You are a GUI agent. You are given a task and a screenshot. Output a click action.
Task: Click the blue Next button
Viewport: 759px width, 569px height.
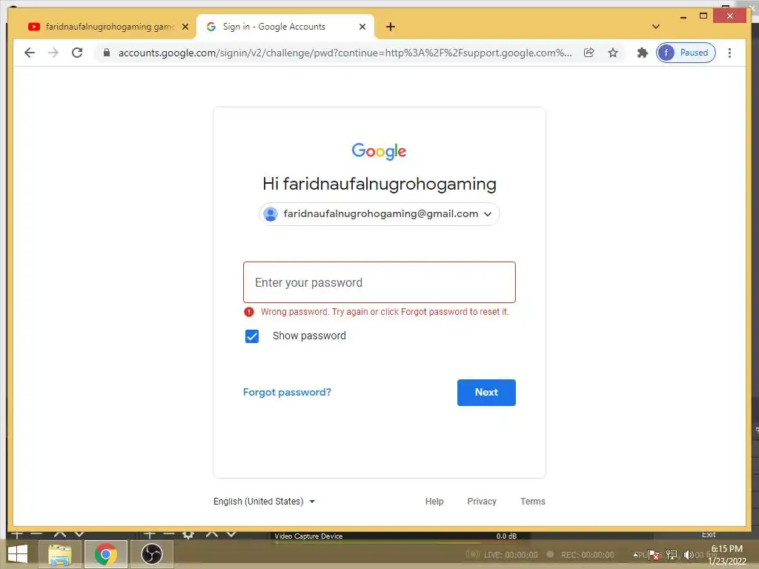(x=486, y=393)
